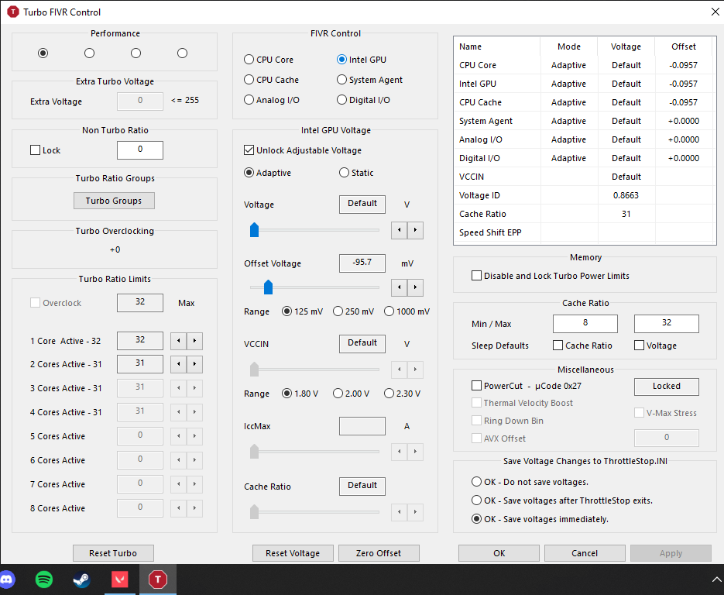724x595 pixels.
Task: Click the Voltage slider thumb
Action: [254, 229]
